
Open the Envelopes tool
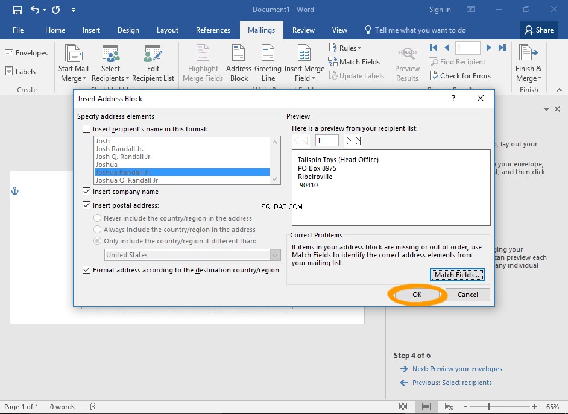tap(26, 53)
